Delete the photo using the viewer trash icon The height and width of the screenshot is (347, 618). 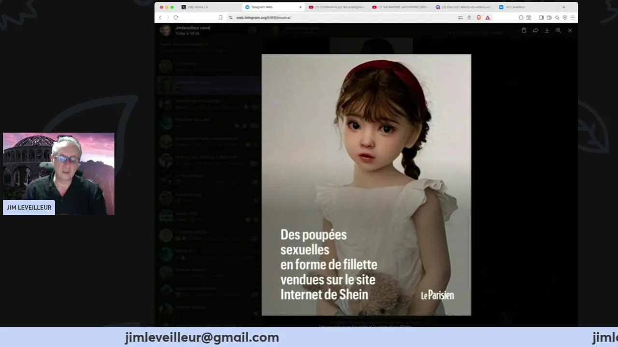(x=524, y=30)
